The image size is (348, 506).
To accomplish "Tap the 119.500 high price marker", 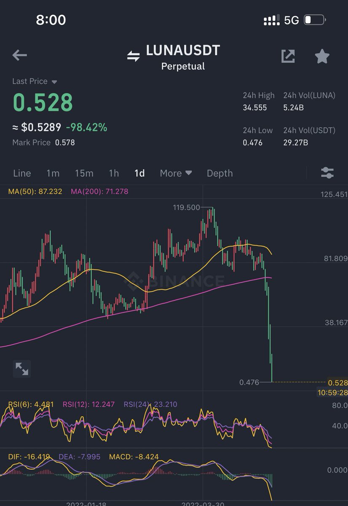I will (x=186, y=207).
